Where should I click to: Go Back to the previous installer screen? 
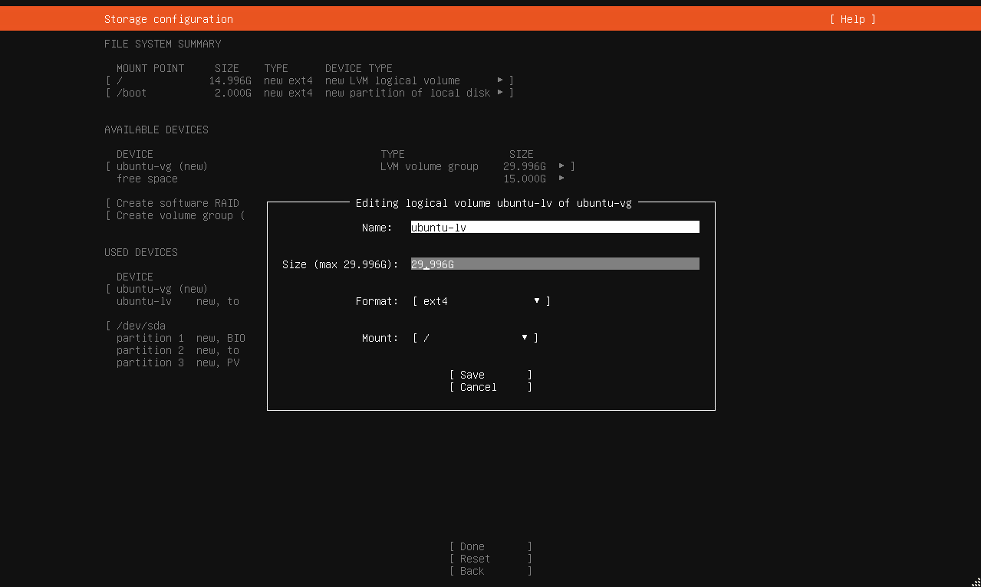tap(490, 571)
